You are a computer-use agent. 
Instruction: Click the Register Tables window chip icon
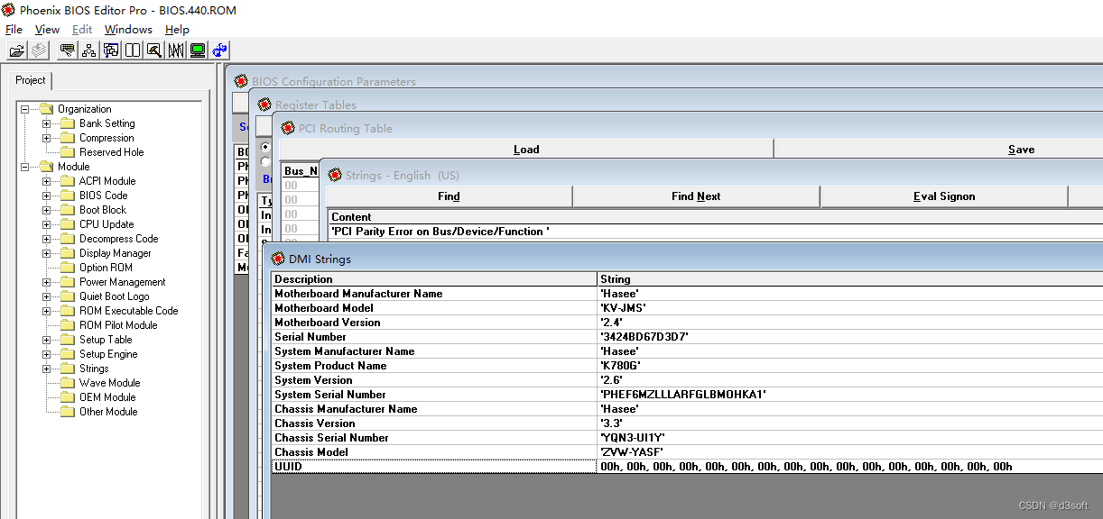click(264, 105)
